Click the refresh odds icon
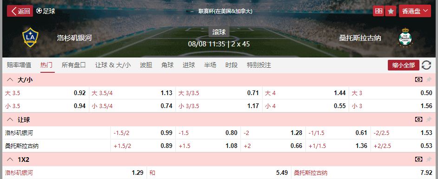 (x=426, y=65)
